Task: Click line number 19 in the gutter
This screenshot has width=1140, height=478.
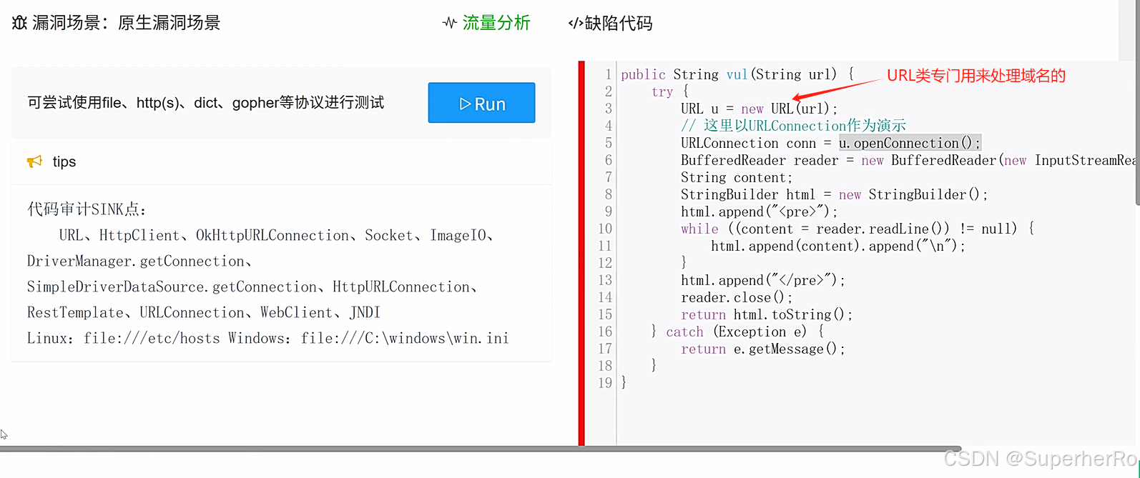Action: tap(605, 383)
